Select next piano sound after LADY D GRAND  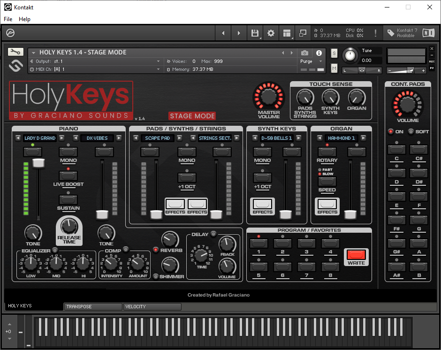[62, 138]
